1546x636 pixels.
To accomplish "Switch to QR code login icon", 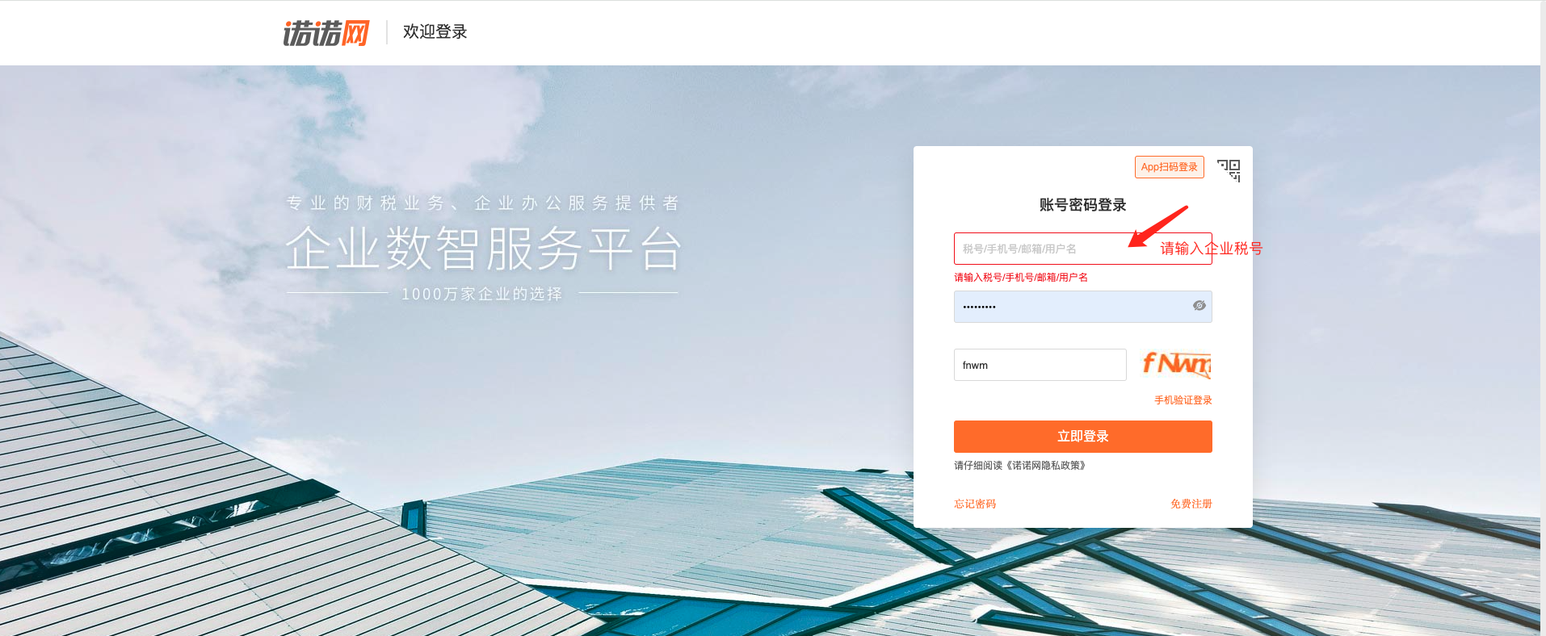I will click(1229, 170).
